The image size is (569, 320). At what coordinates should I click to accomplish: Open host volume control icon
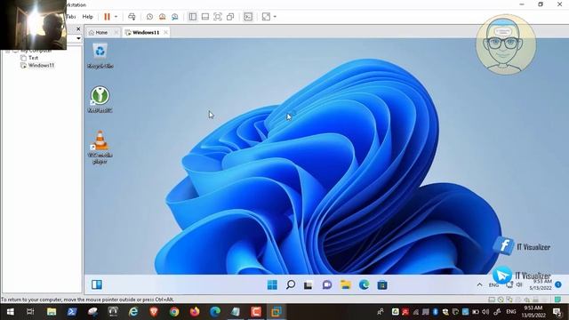coord(485,312)
